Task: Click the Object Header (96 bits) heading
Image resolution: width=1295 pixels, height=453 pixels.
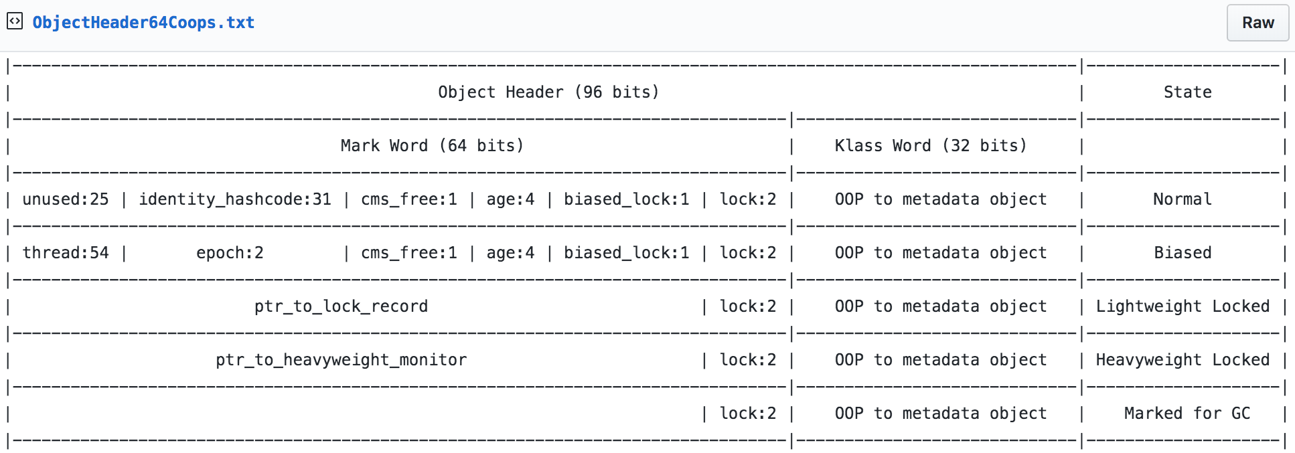Action: [548, 92]
